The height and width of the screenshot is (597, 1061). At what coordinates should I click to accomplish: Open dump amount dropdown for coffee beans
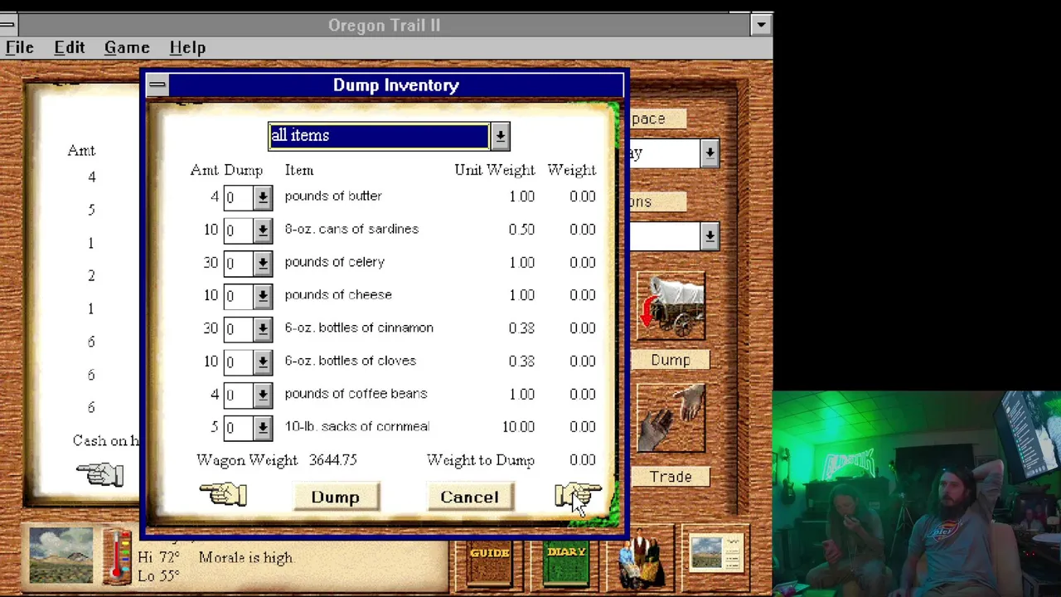263,395
